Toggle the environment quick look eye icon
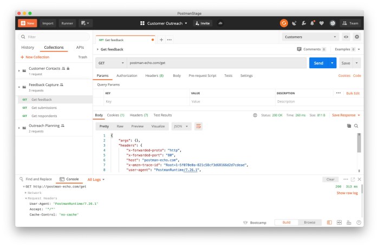The width and height of the screenshot is (379, 247). point(346,37)
